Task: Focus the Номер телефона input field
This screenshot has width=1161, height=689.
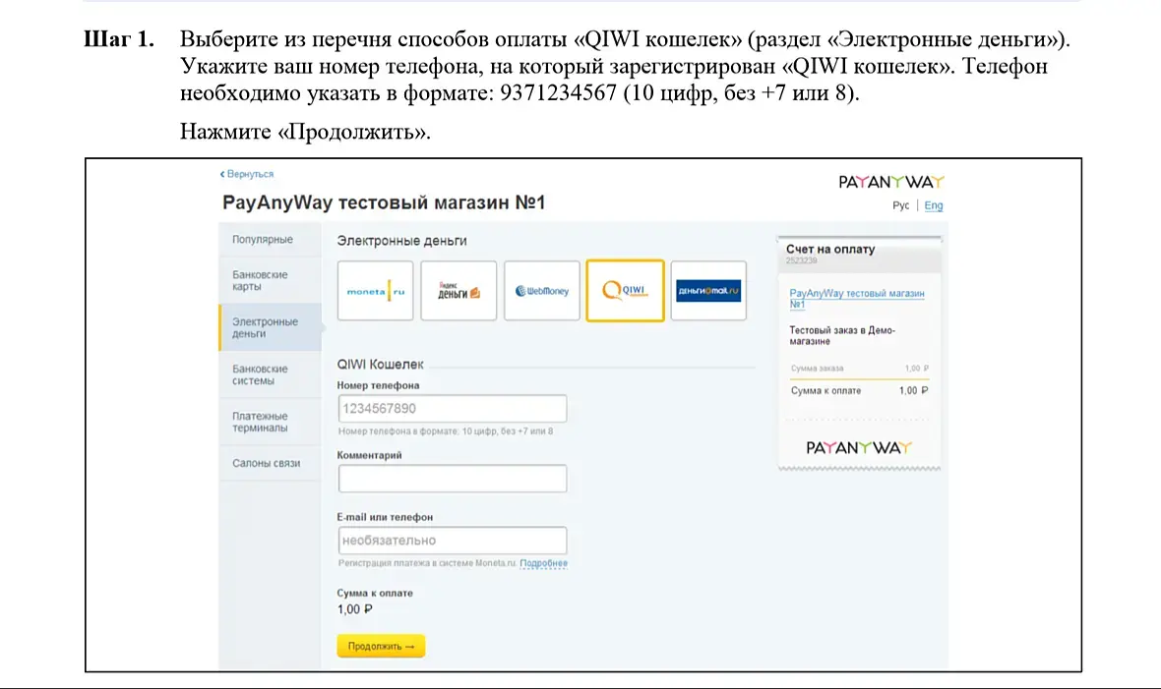Action: coord(453,409)
